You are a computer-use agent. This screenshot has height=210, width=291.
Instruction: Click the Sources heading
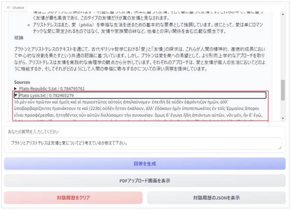pos(22,82)
